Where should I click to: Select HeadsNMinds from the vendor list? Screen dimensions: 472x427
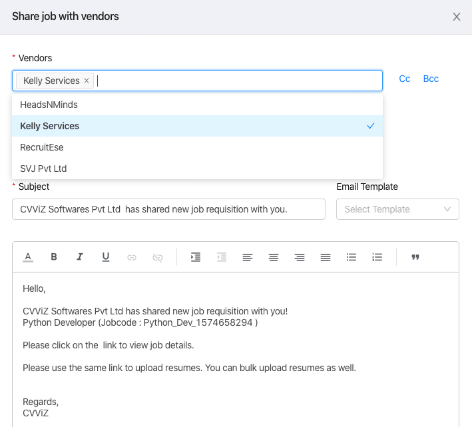[x=197, y=105]
